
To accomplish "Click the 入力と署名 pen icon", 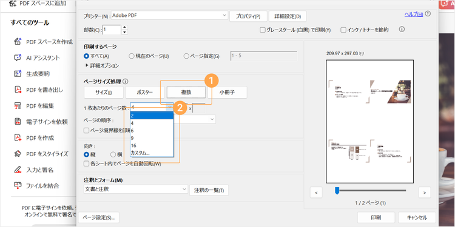I will pyautogui.click(x=18, y=169).
